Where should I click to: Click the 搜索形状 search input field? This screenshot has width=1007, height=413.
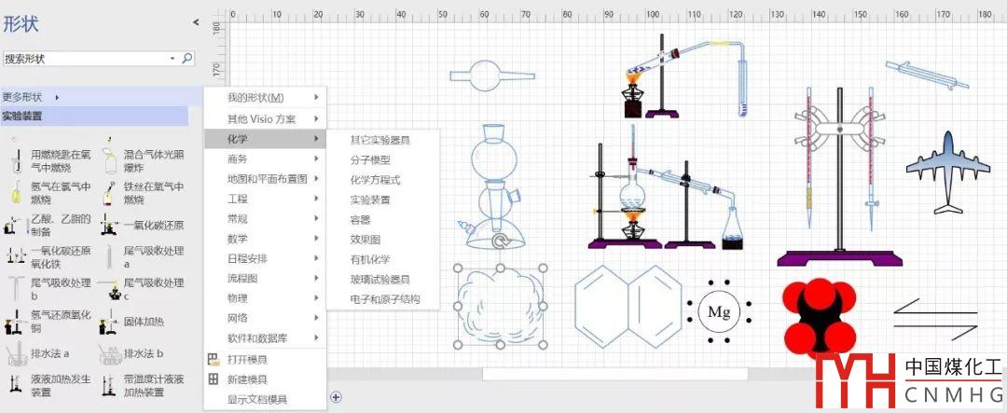pyautogui.click(x=84, y=59)
